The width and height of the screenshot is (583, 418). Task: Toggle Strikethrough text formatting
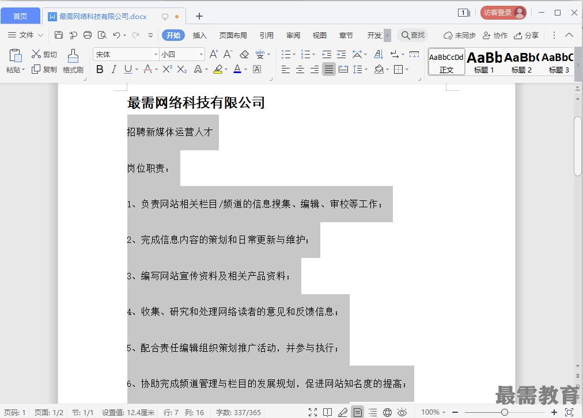[147, 69]
